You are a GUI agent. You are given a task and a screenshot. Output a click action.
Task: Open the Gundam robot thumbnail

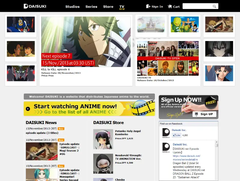coord(21,24)
